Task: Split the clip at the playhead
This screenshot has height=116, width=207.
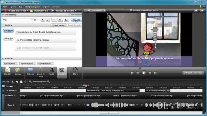Action: click(x=25, y=82)
